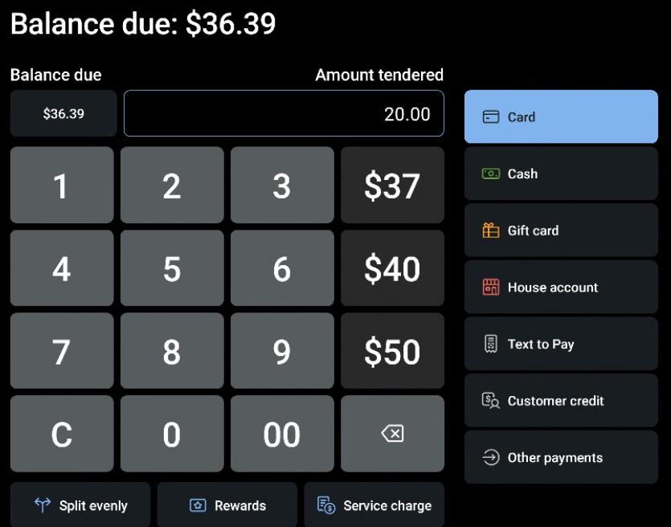Click the Split evenly split icon

coord(43,505)
